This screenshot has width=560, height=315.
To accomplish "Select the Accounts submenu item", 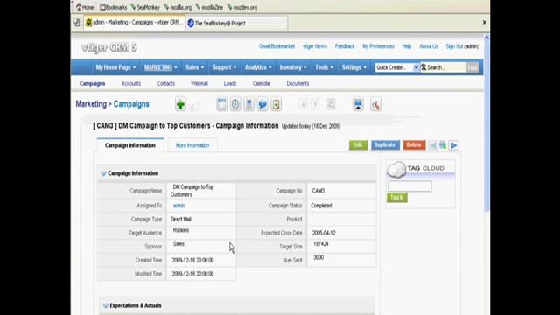I will pos(131,84).
